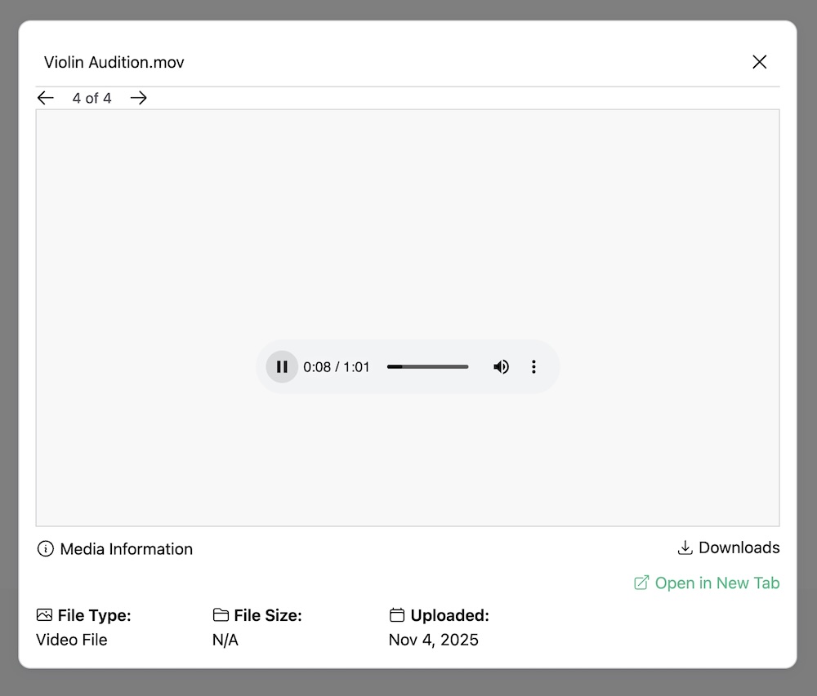Click the external-link icon beside Open in New Tab
The image size is (817, 696).
pyautogui.click(x=641, y=583)
